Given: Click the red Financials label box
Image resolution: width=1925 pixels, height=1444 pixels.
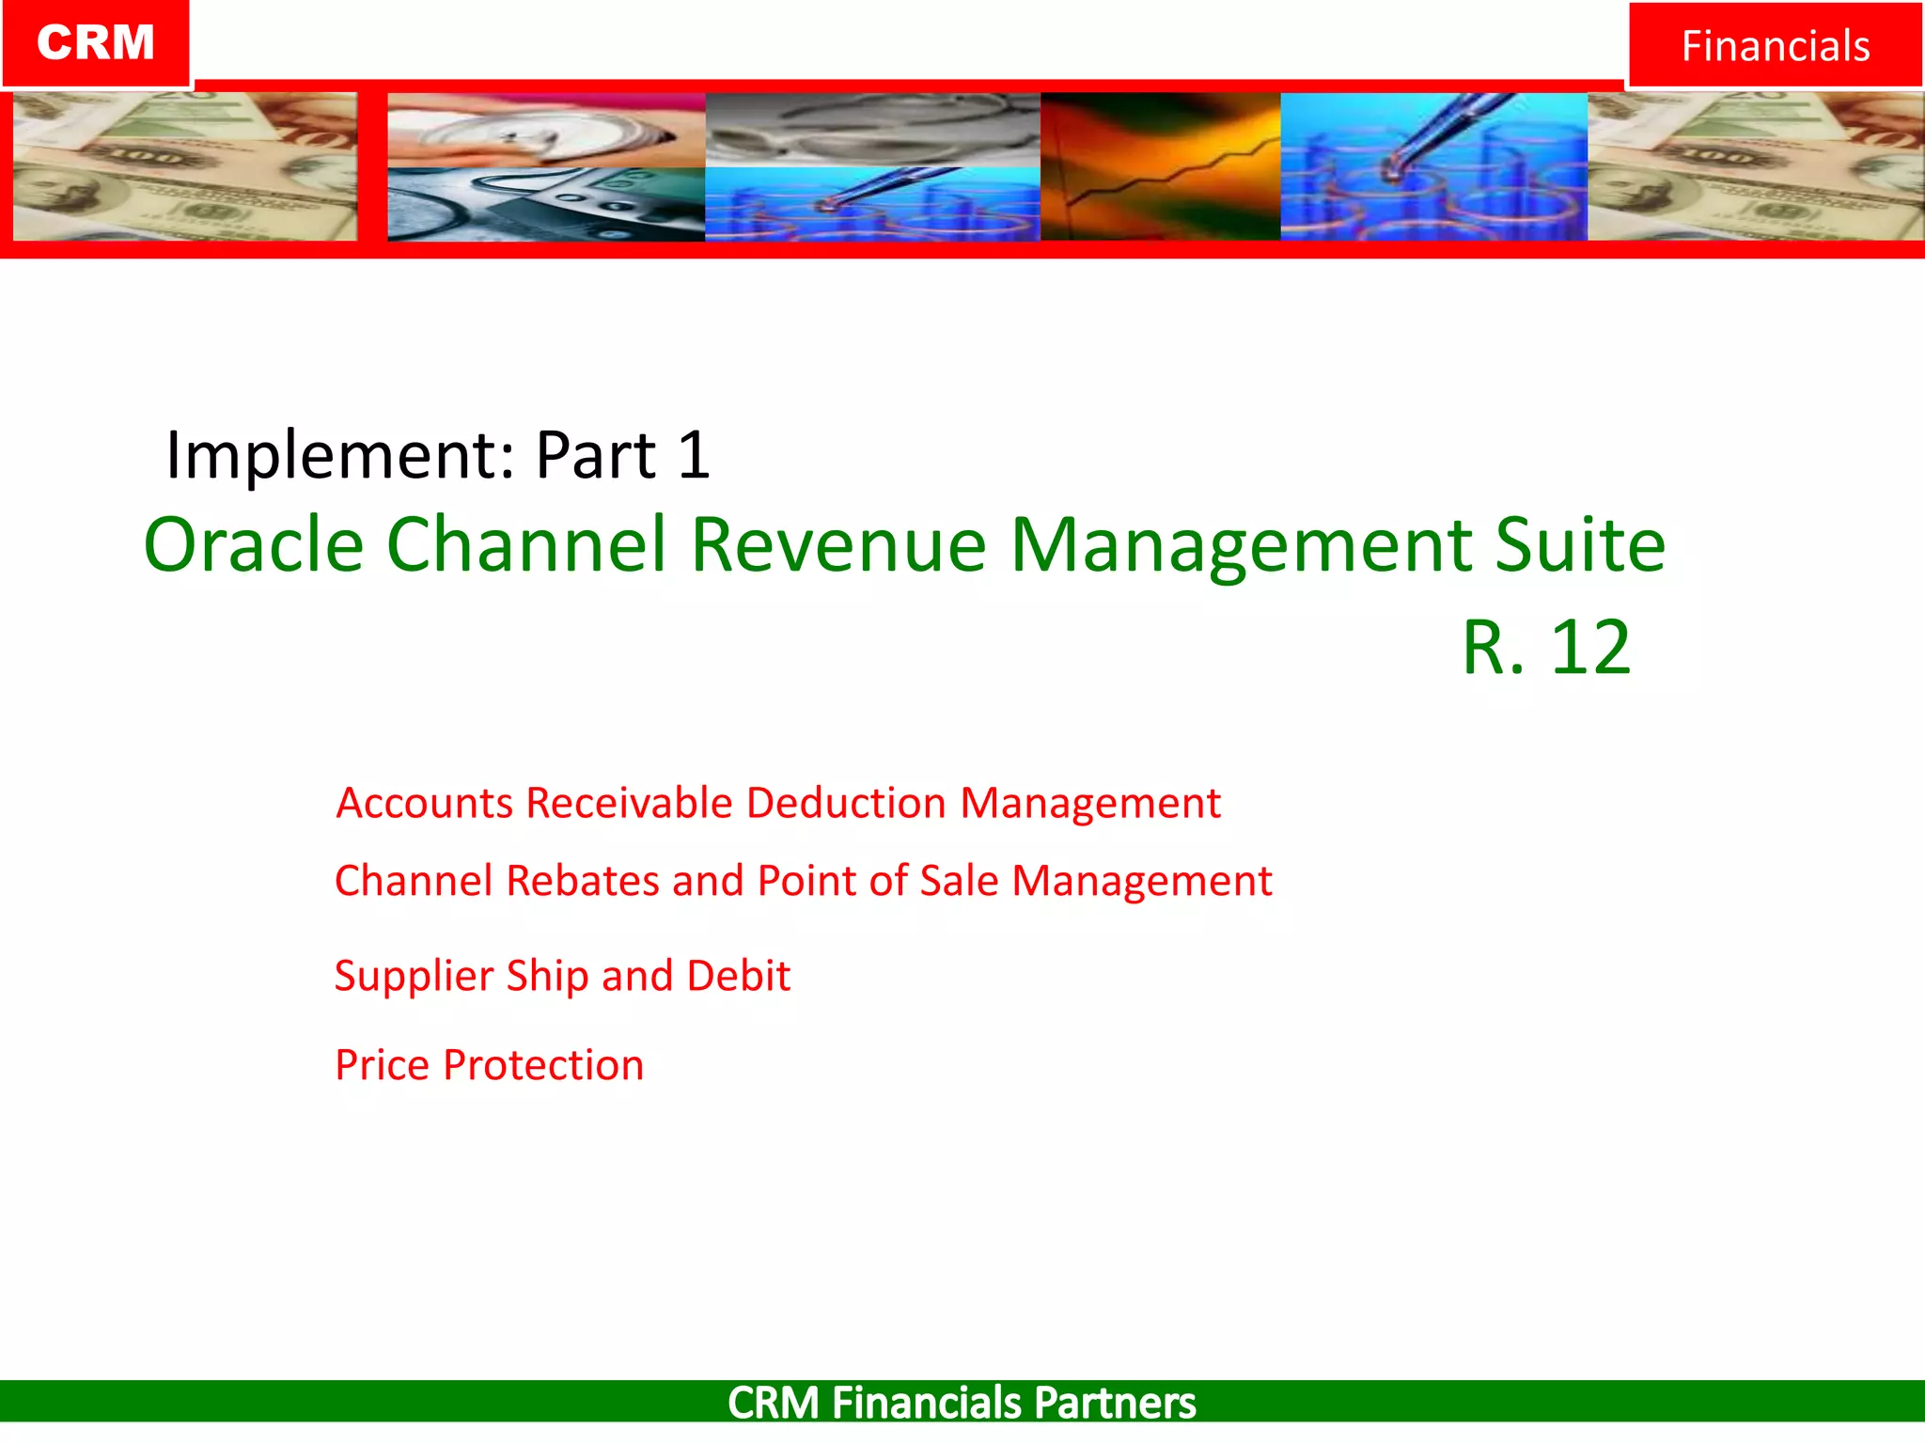Looking at the screenshot, I should pos(1775,45).
